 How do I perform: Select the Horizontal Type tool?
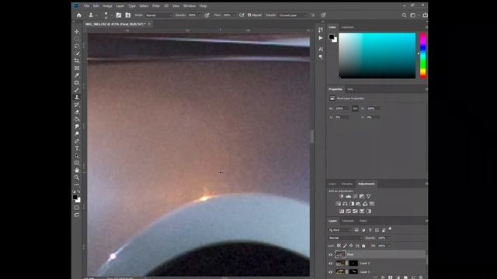coord(77,148)
